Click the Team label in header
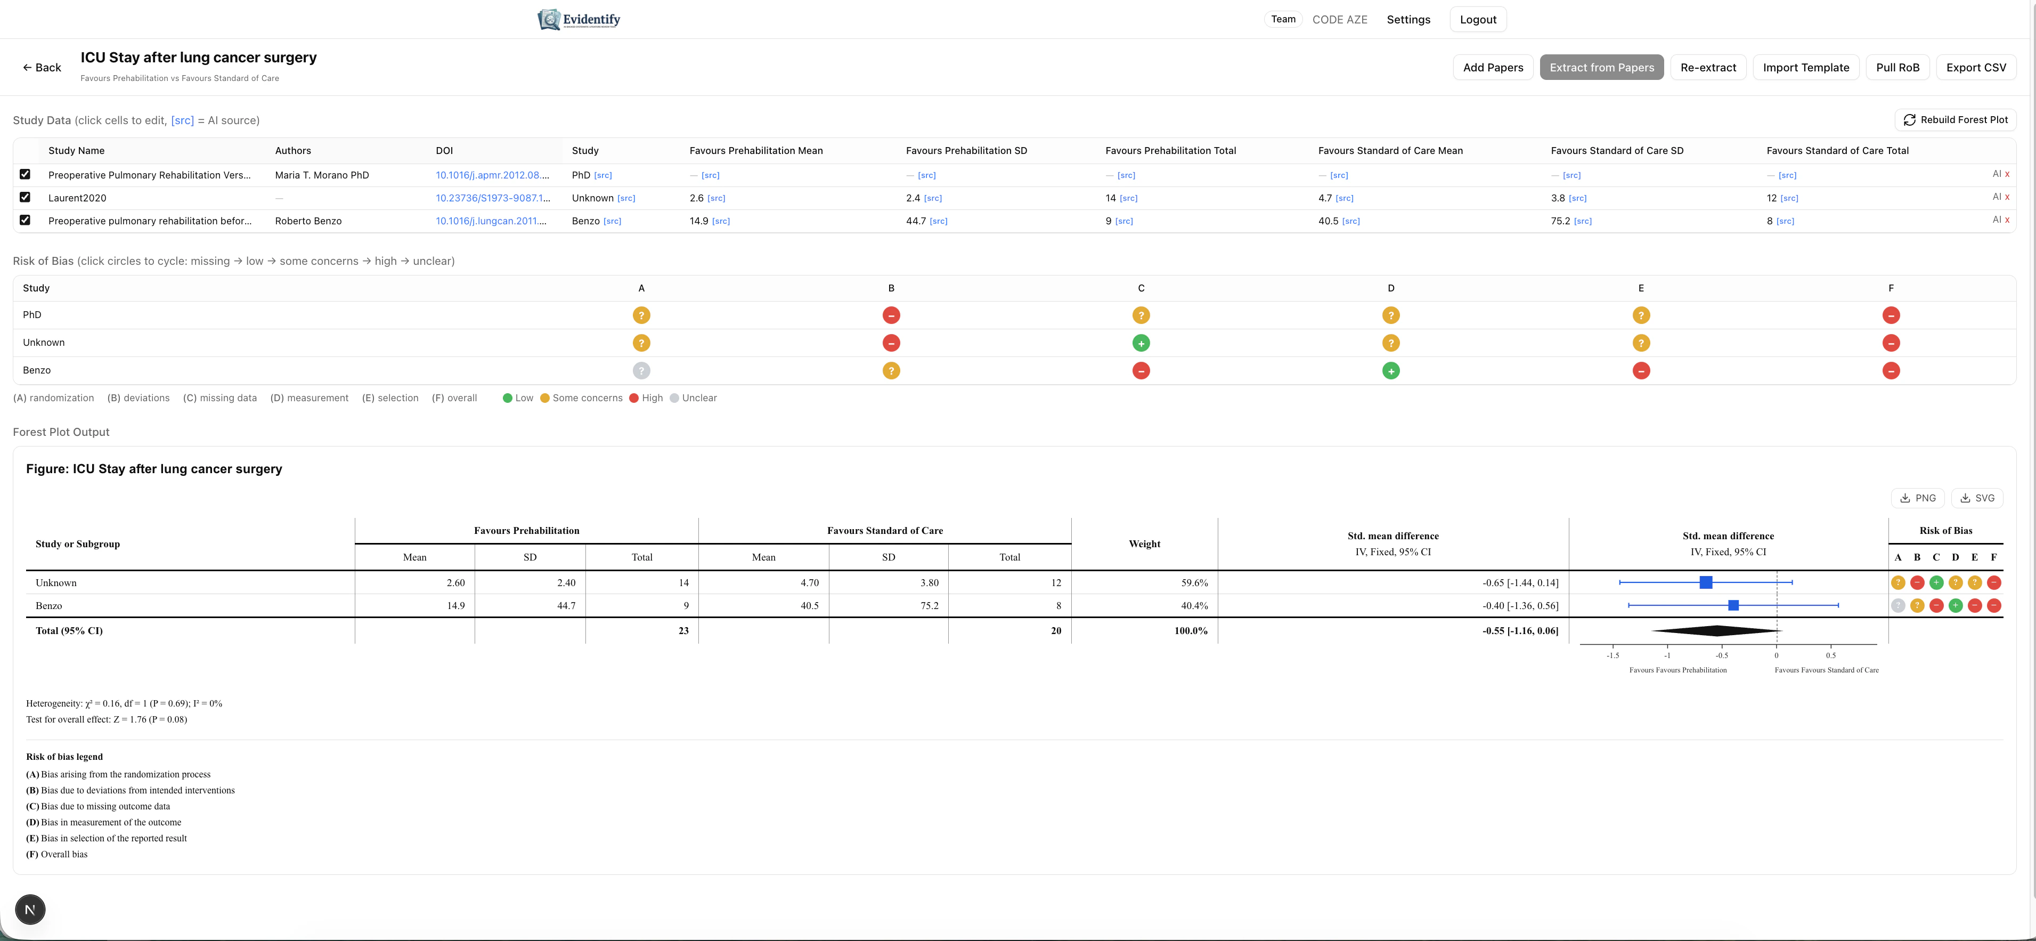The height and width of the screenshot is (941, 2036). (1283, 19)
